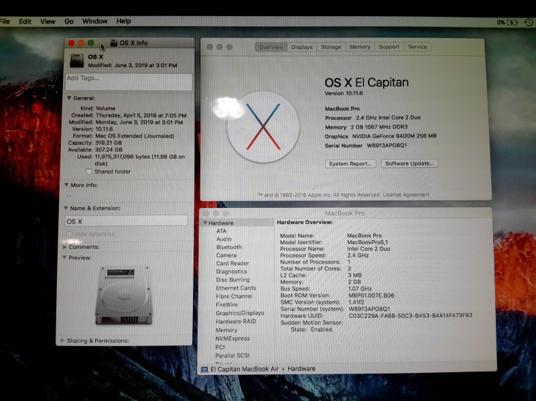This screenshot has width=536, height=401.
Task: Open the View menu
Action: [48, 21]
